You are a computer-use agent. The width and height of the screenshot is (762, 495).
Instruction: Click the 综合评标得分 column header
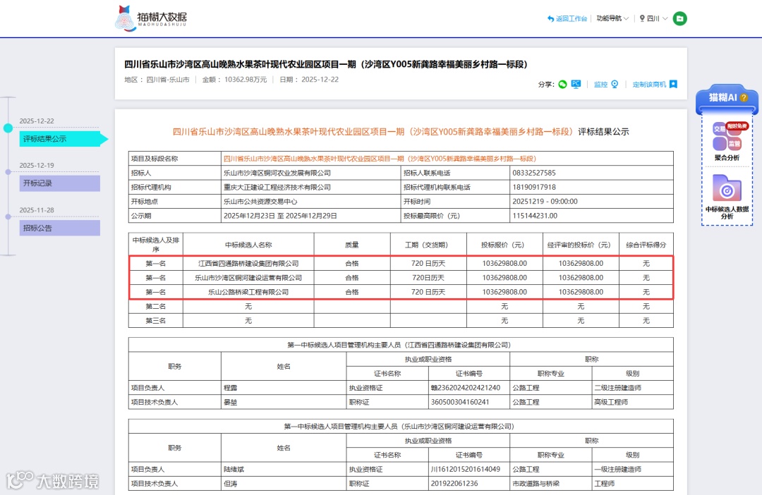click(646, 245)
